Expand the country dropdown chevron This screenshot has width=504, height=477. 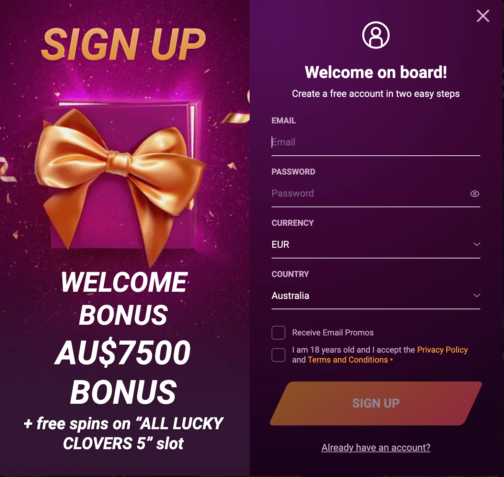pyautogui.click(x=477, y=296)
